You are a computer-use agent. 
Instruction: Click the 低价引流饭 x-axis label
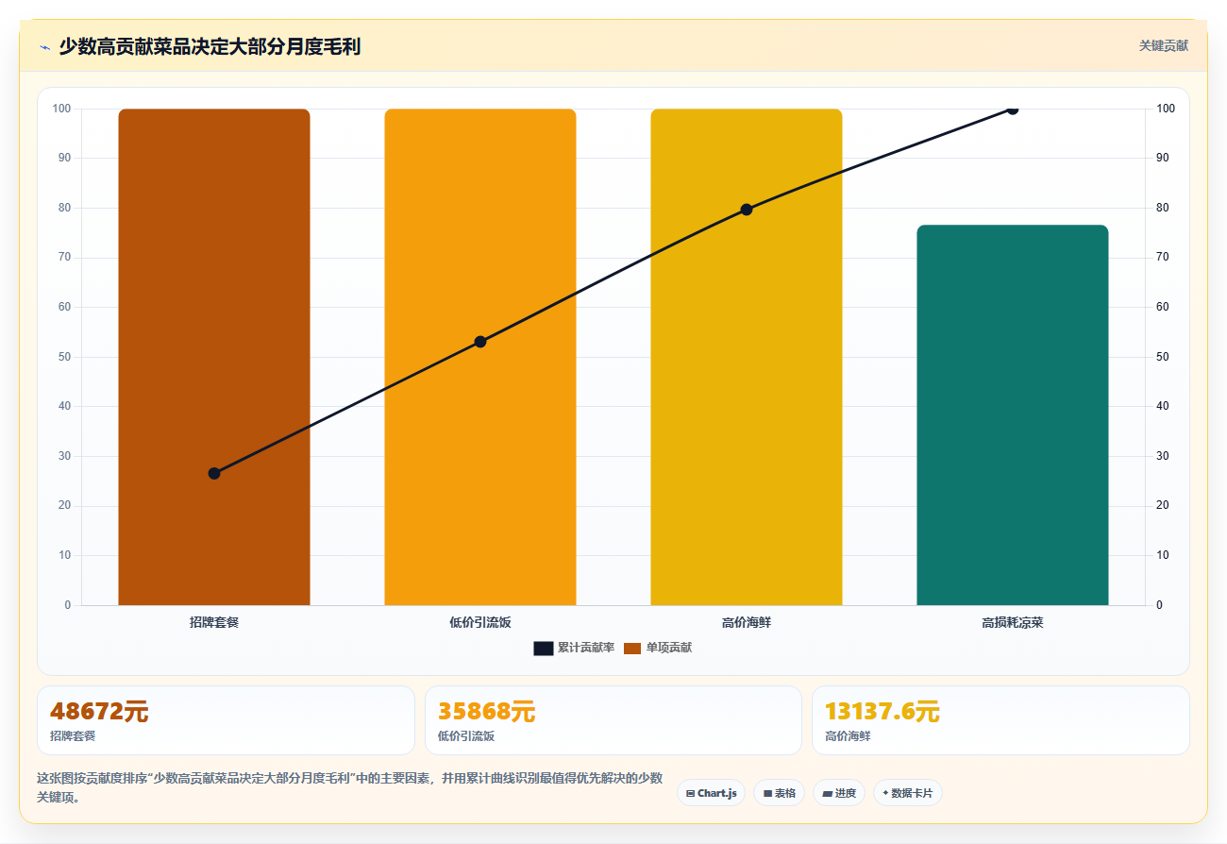[x=480, y=622]
